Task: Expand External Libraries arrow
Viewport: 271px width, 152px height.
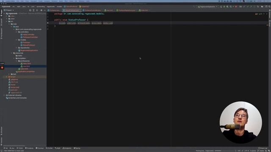Action: coord(4,95)
